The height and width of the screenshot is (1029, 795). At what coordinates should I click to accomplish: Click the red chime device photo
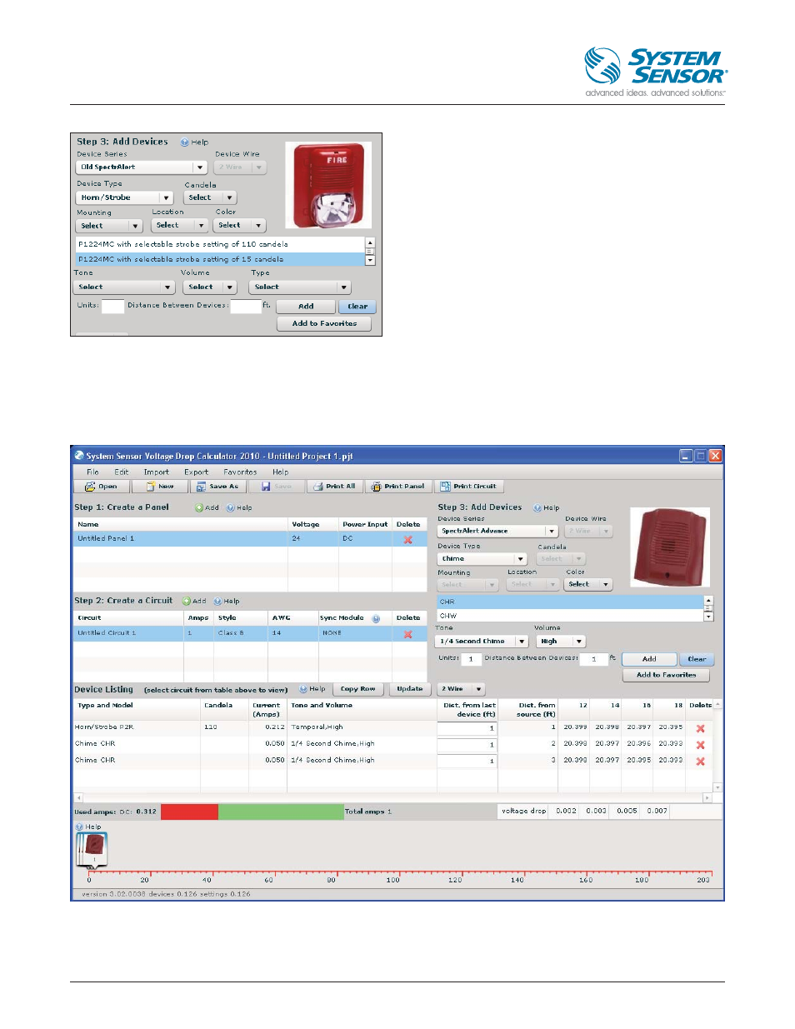click(670, 548)
